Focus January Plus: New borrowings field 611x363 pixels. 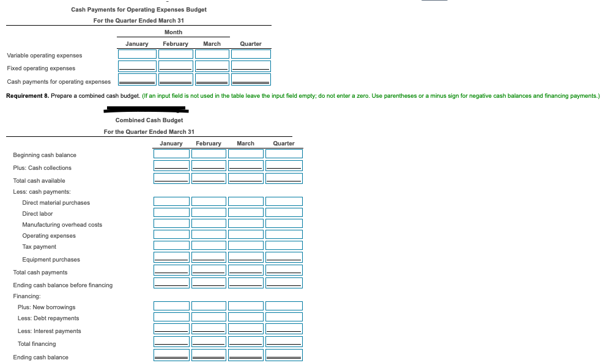[x=171, y=306]
